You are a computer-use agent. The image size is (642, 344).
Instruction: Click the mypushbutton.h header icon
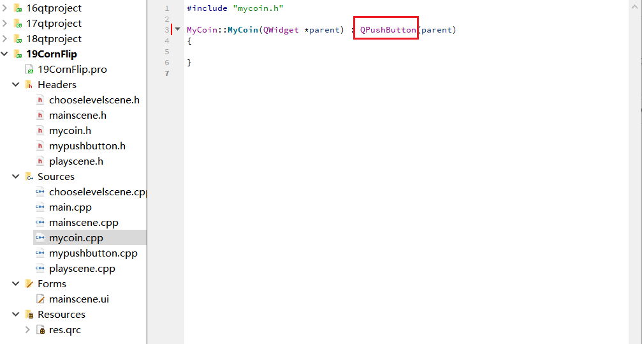coord(40,146)
